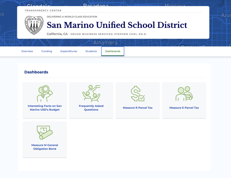Click the active Dashboards tab
Viewport: 231px width, 178px height.
[x=113, y=51]
